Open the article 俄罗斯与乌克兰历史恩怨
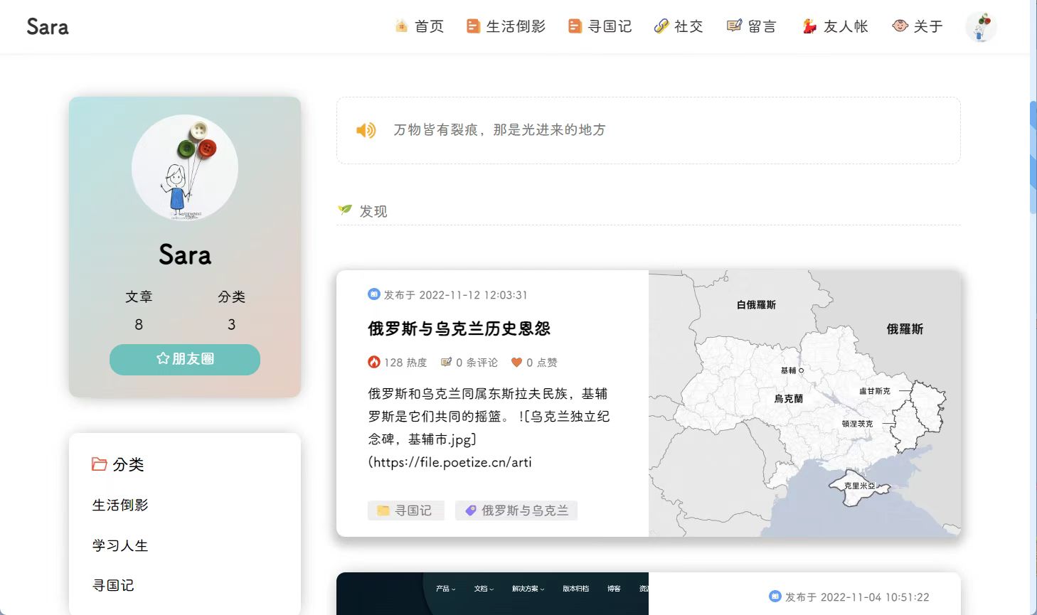The image size is (1037, 615). [x=459, y=328]
